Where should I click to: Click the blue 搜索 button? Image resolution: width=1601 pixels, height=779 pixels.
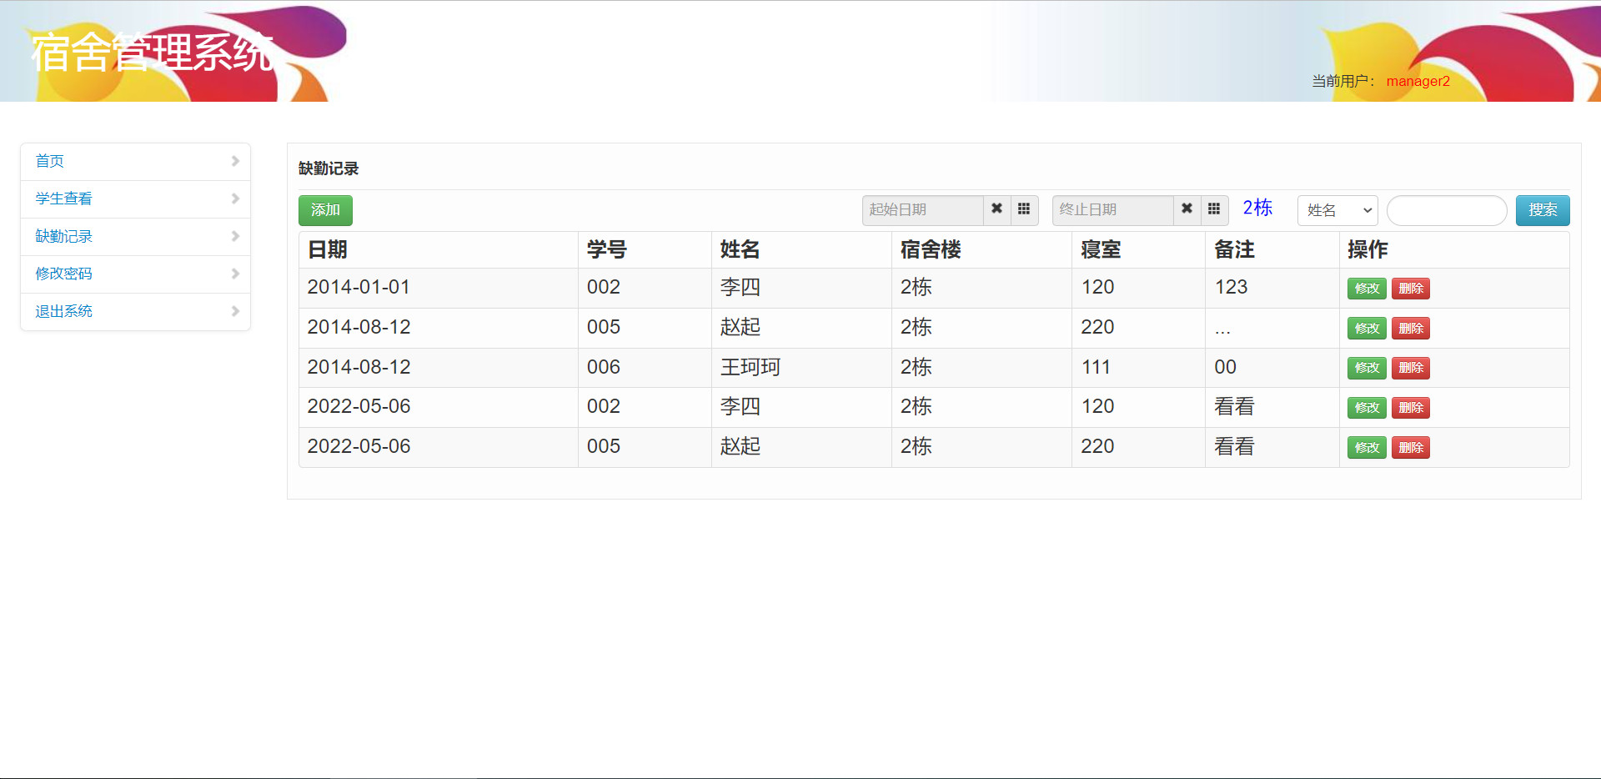1542,210
